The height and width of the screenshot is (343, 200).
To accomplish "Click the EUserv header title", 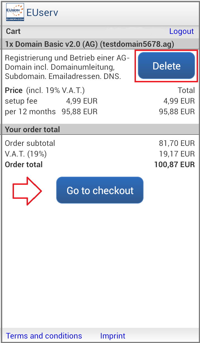I will tap(42, 13).
